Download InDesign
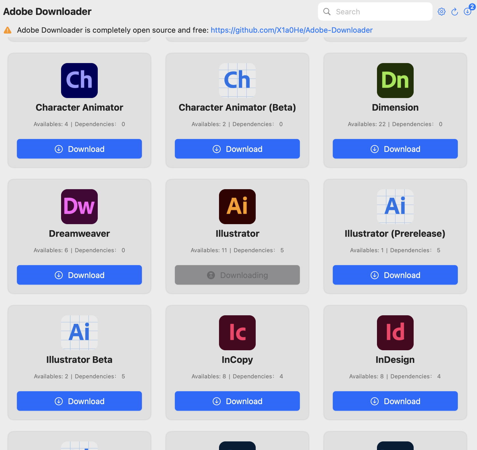The height and width of the screenshot is (450, 477). (395, 401)
